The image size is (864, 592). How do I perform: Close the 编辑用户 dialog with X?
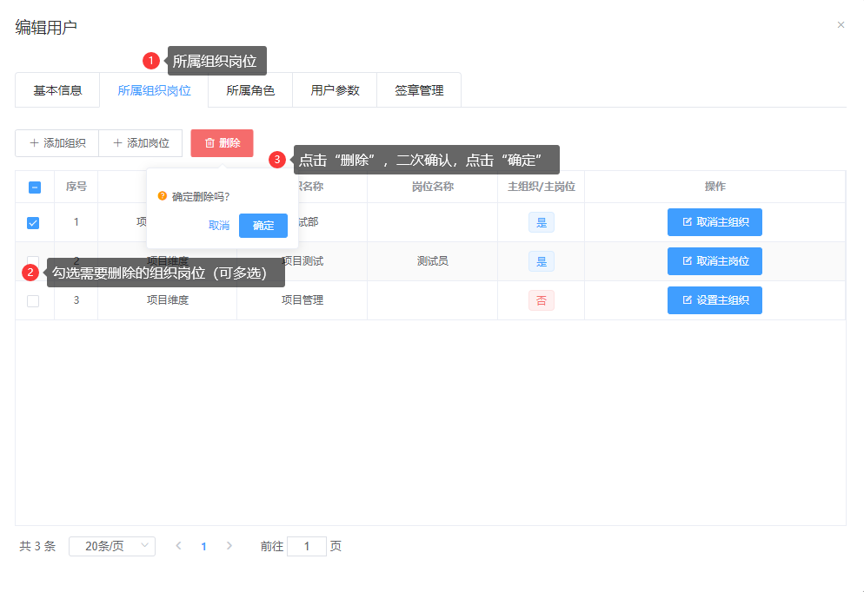click(841, 25)
